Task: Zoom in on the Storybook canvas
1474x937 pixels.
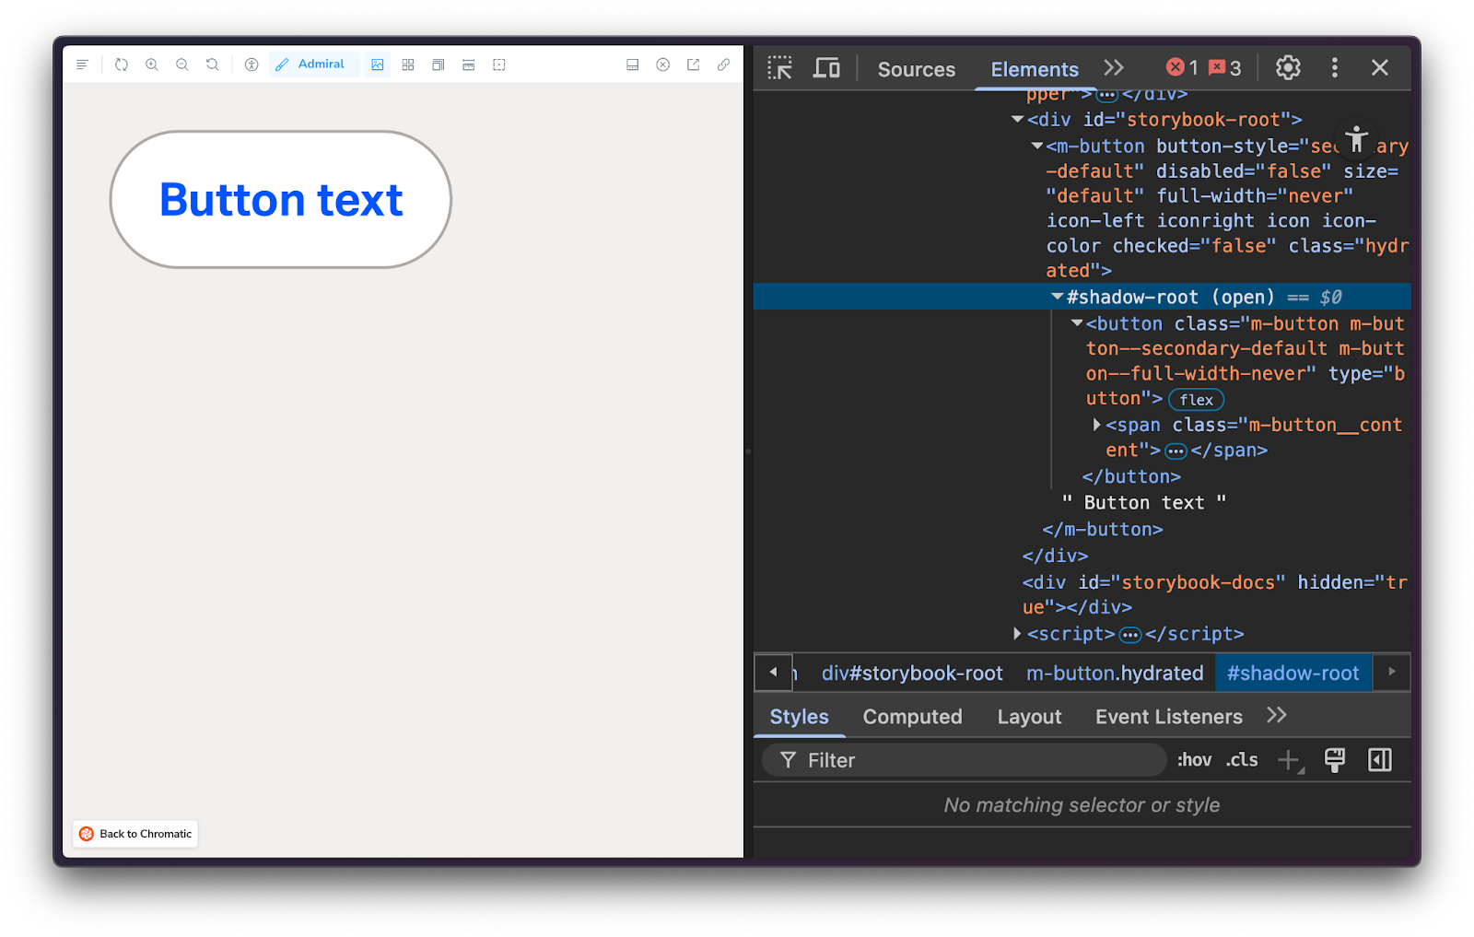Action: [151, 64]
